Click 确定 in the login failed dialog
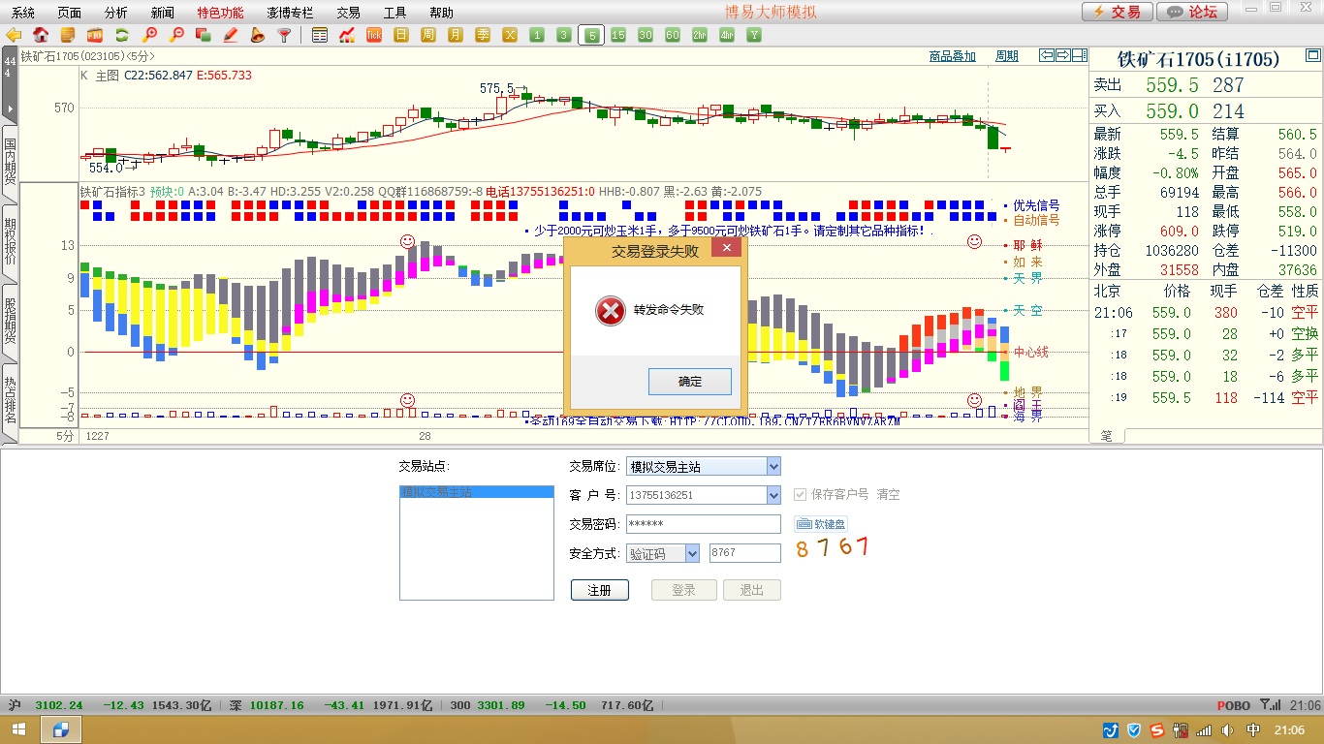 click(x=689, y=382)
